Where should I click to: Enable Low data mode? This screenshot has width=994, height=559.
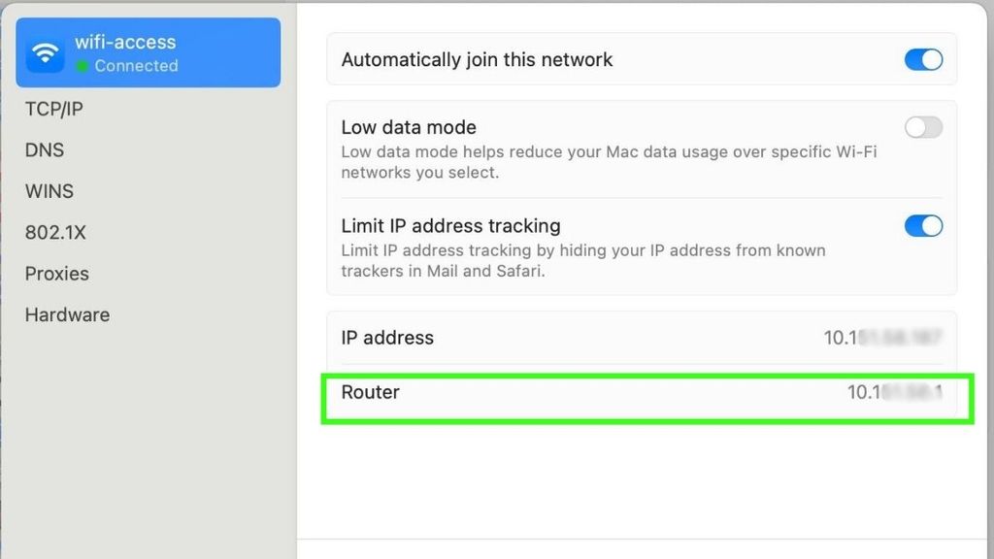coord(923,127)
